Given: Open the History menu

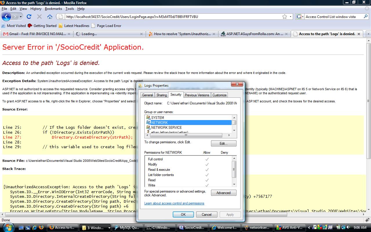Looking at the screenshot, I should [x=36, y=9].
